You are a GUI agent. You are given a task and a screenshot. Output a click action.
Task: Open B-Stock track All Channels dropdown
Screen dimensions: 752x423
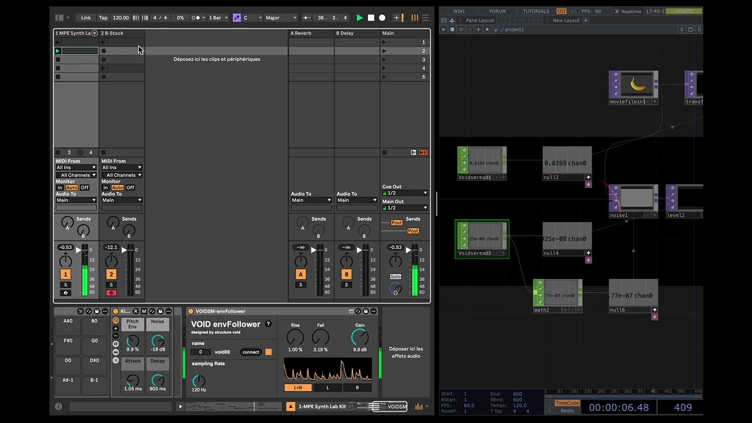click(122, 175)
